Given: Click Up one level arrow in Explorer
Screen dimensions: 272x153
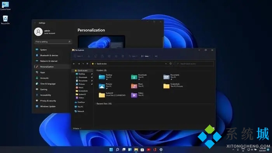Looking at the screenshot, I should [87, 64].
